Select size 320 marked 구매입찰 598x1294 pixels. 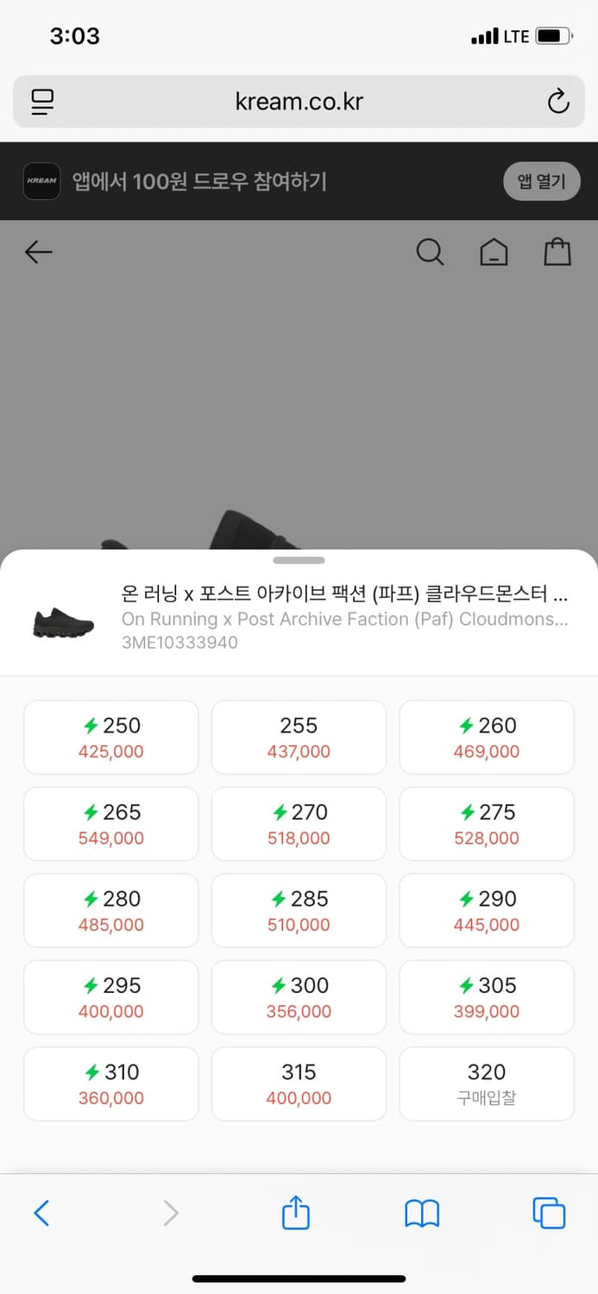[x=486, y=1084]
